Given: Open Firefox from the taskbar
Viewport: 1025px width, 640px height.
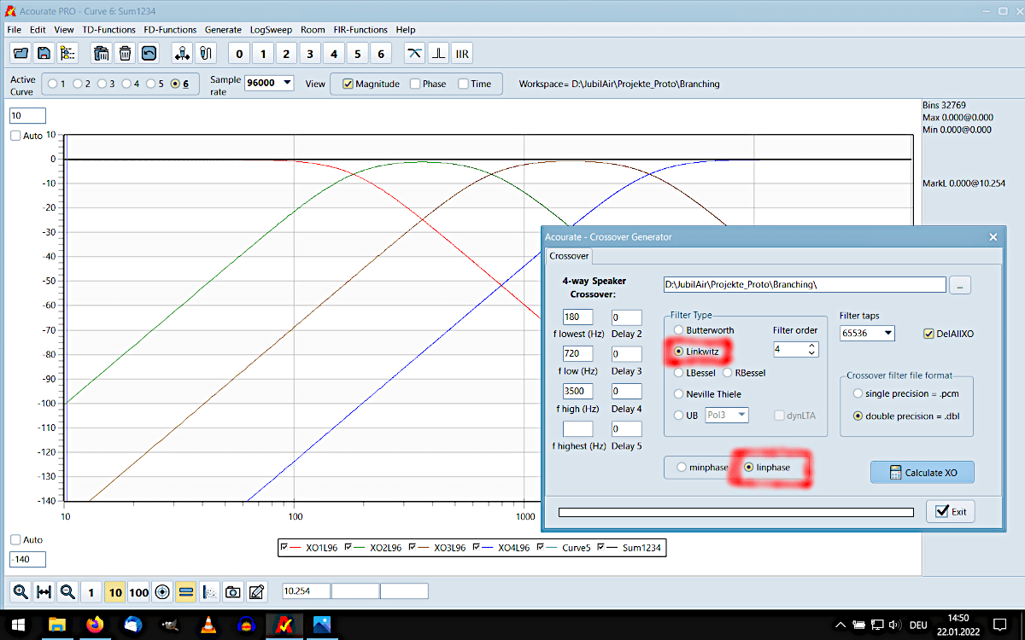Looking at the screenshot, I should coord(95,625).
